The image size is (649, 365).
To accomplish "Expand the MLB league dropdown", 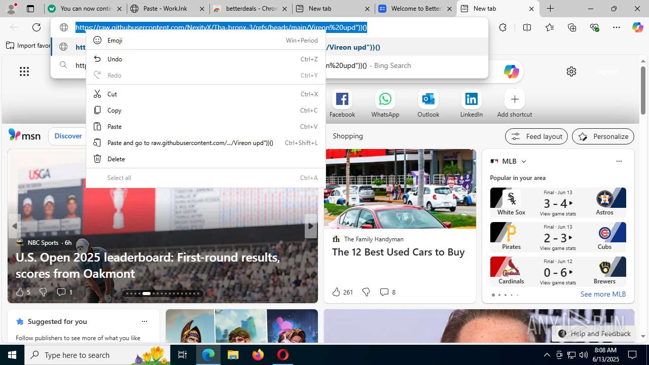I will [524, 161].
